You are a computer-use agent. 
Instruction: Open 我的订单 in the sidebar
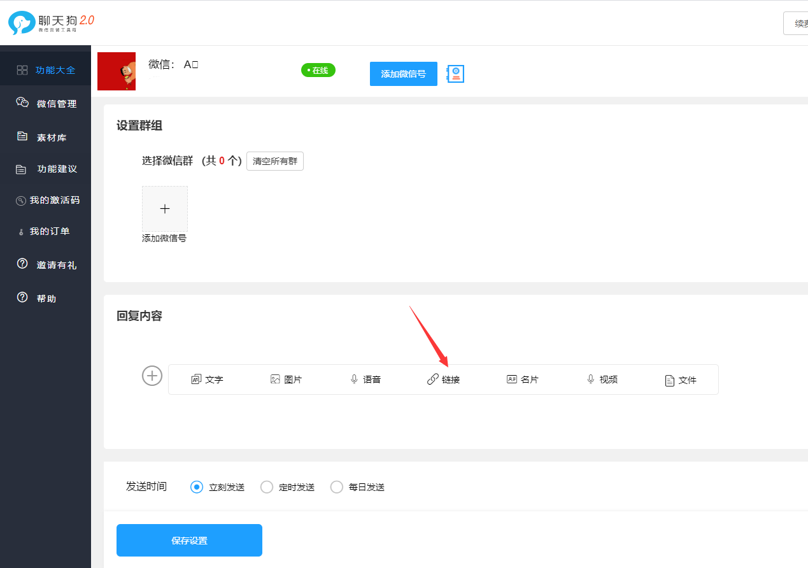(x=45, y=231)
